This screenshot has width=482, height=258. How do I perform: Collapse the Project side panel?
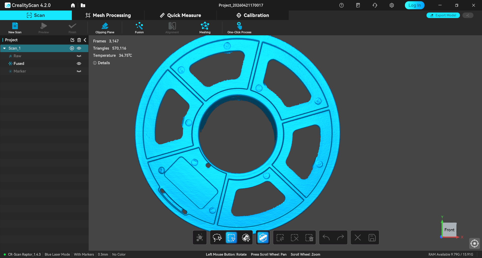click(x=85, y=40)
